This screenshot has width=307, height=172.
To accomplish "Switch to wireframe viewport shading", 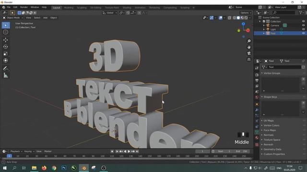I will [235, 18].
